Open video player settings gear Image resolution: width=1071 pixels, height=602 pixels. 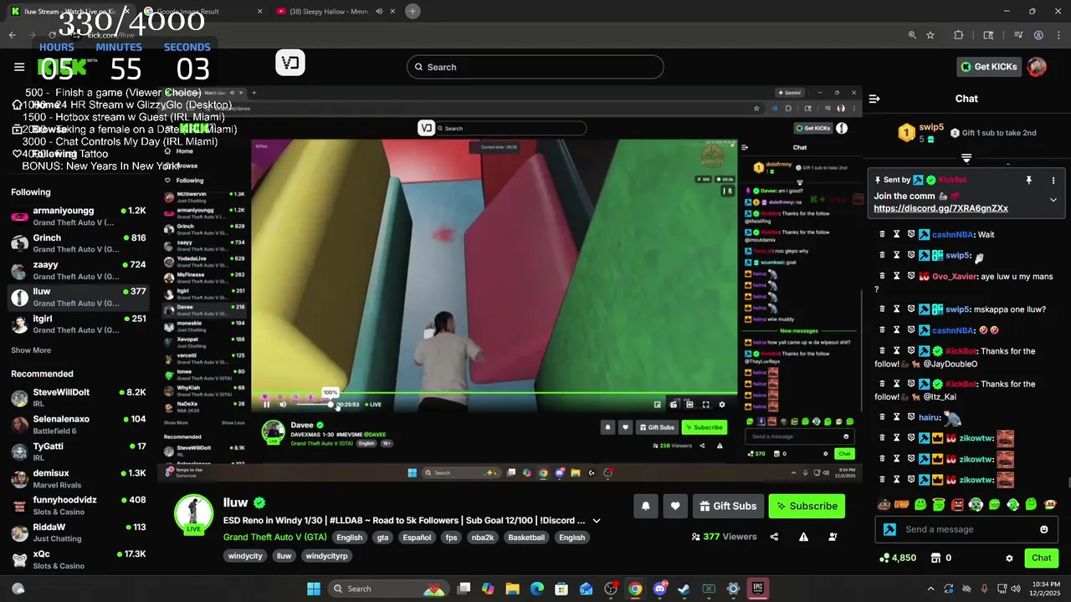tap(722, 405)
